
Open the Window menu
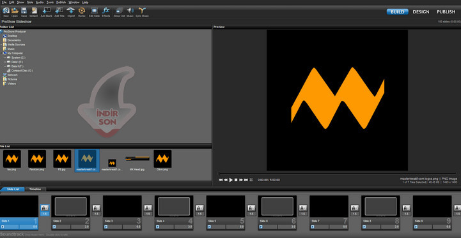point(74,2)
